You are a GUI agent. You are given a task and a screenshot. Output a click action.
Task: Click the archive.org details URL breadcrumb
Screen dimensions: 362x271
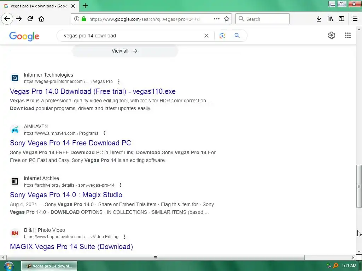[x=69, y=185]
